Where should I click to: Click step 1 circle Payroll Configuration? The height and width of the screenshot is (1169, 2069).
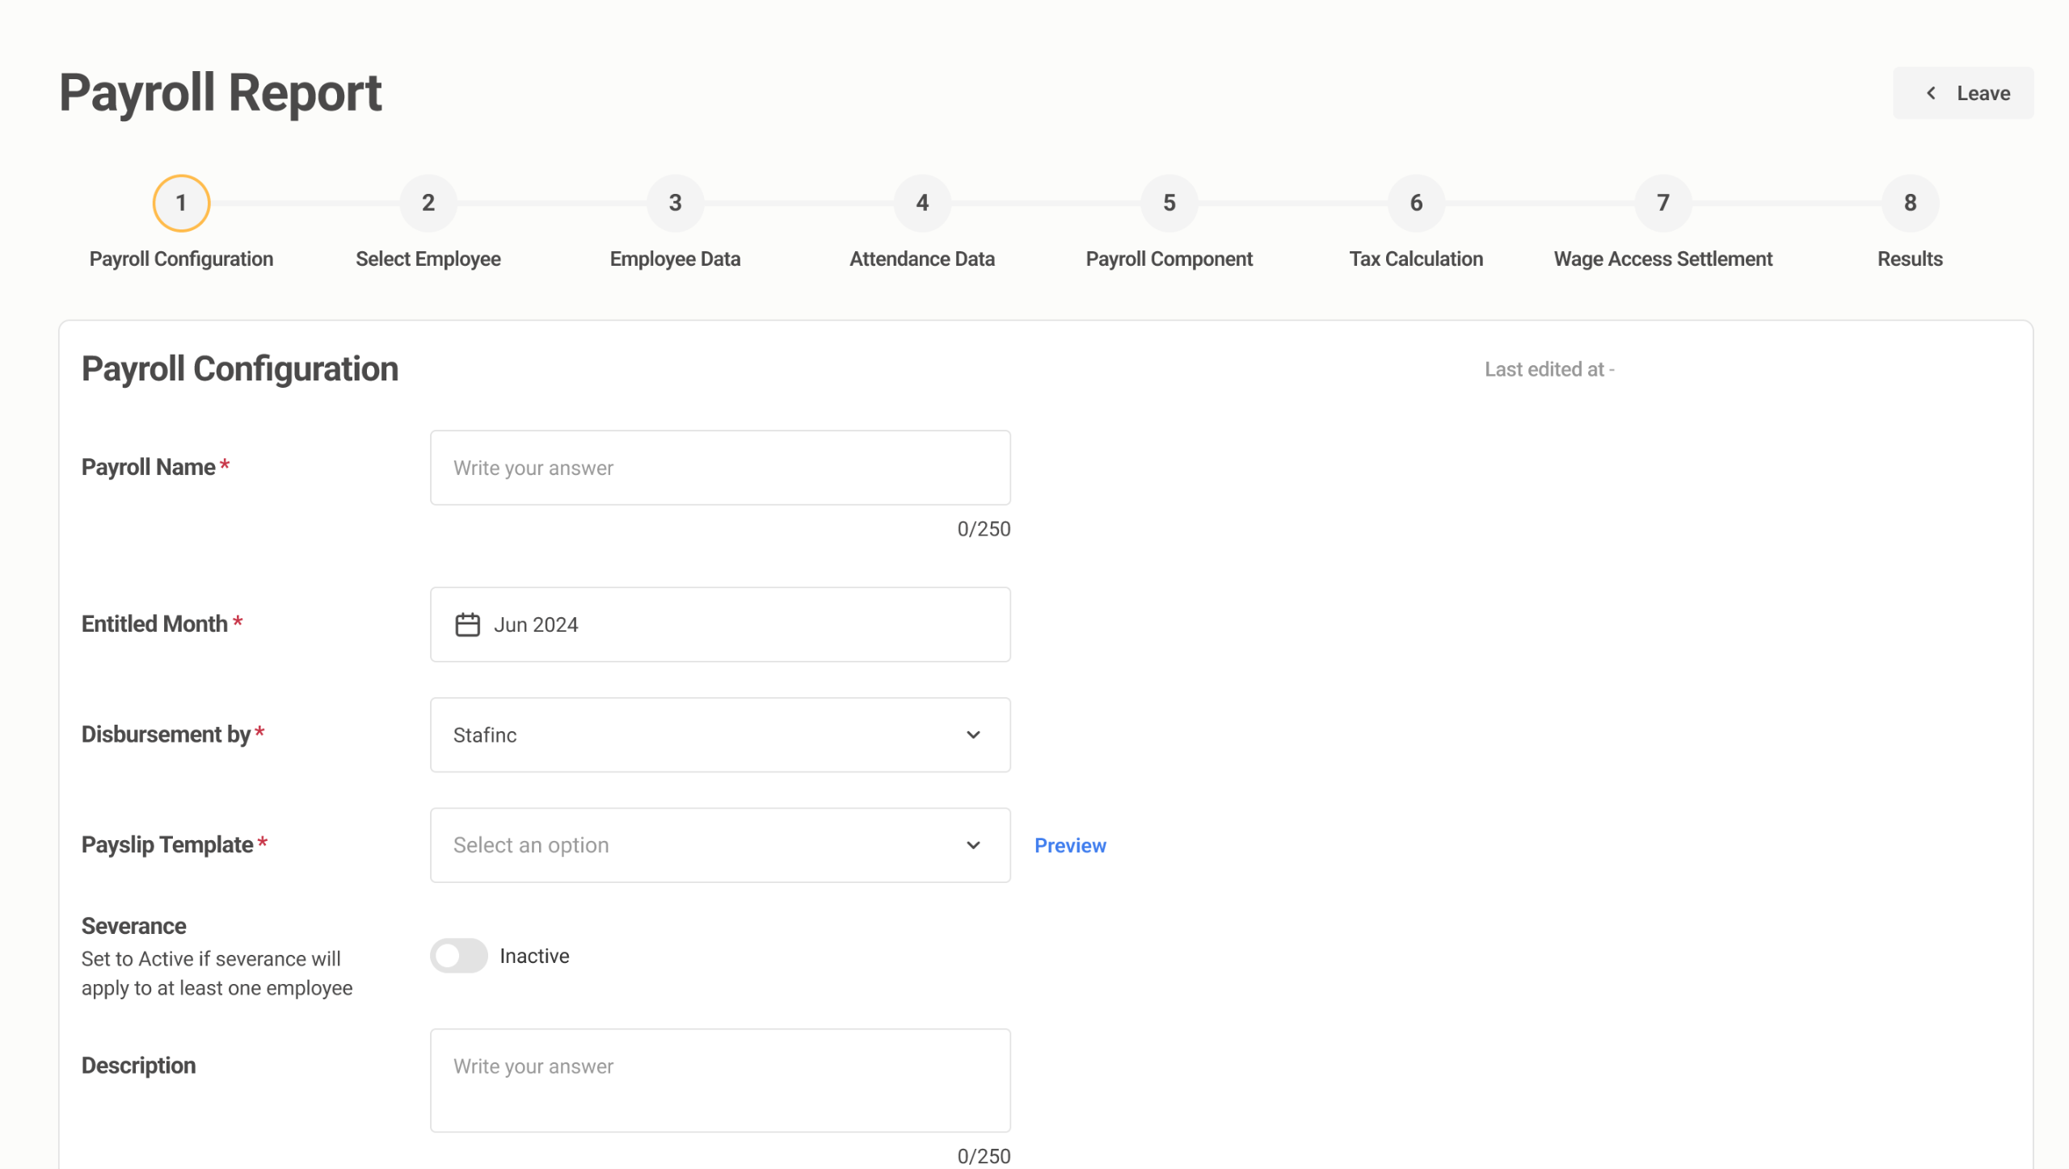tap(181, 203)
